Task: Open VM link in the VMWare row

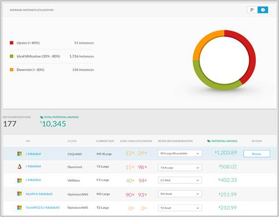Action: pos(33,180)
